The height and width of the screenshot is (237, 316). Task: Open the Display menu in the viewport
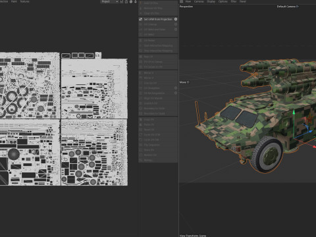(211, 1)
